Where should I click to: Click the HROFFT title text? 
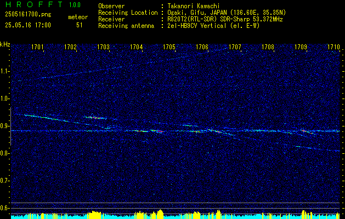pyautogui.click(x=34, y=4)
